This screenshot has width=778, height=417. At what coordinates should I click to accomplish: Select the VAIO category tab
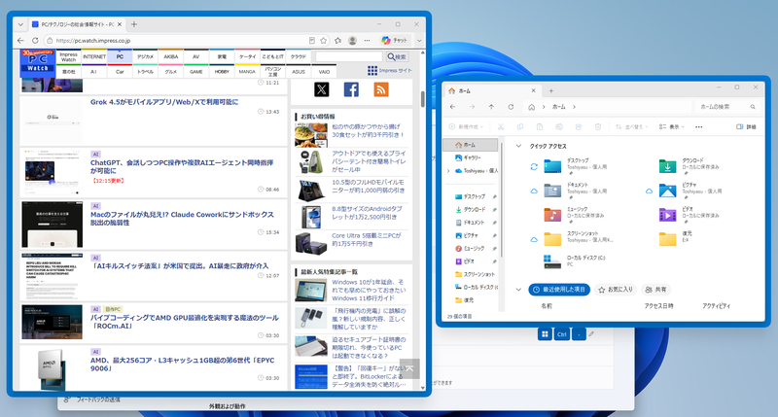[x=324, y=71]
